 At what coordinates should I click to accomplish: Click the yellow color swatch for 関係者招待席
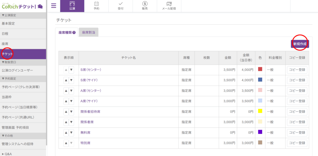point(260,111)
